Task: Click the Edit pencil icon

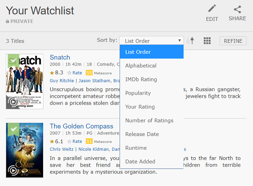Action: [212, 9]
